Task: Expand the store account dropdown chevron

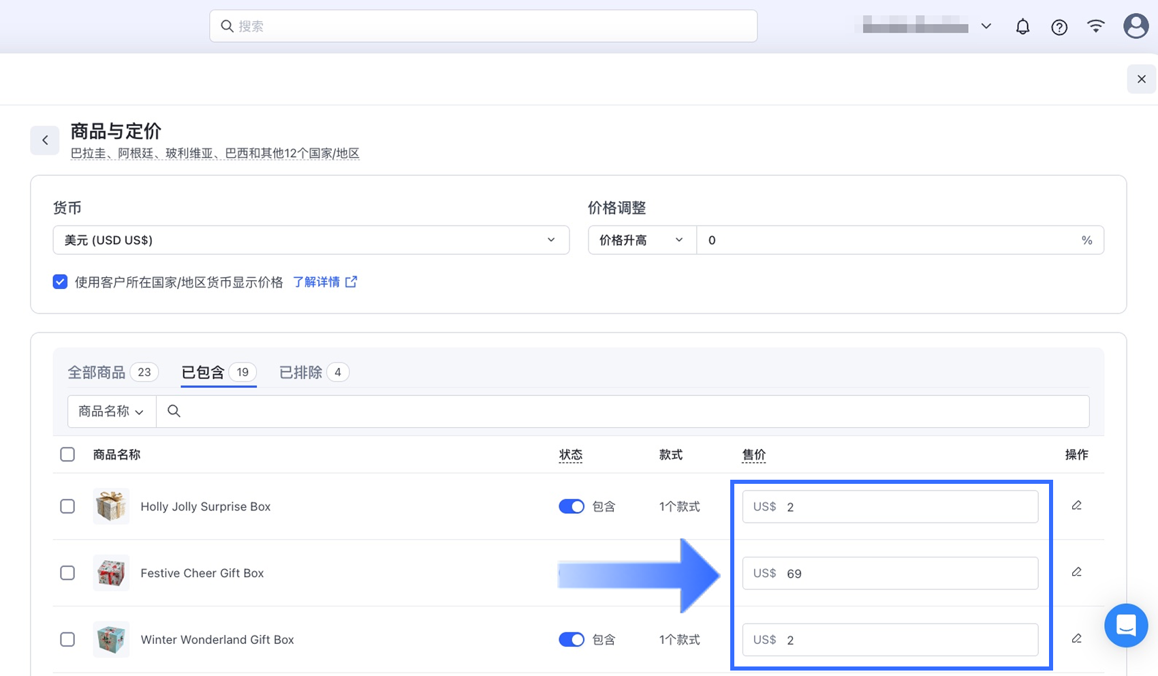Action: click(x=986, y=27)
